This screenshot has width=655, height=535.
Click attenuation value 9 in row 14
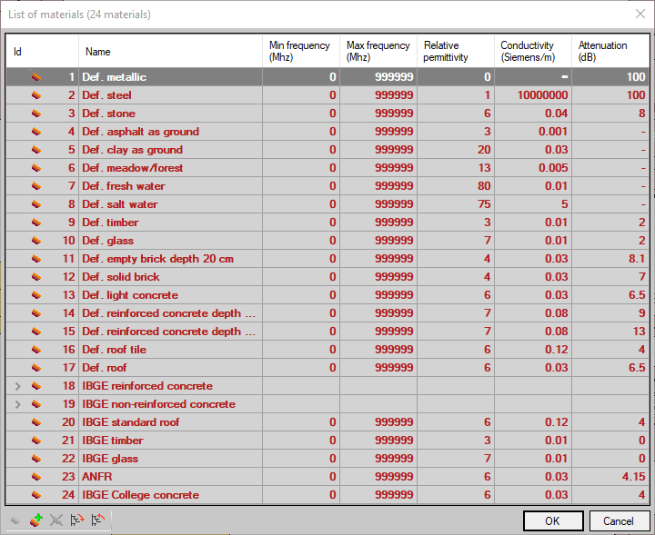(642, 313)
